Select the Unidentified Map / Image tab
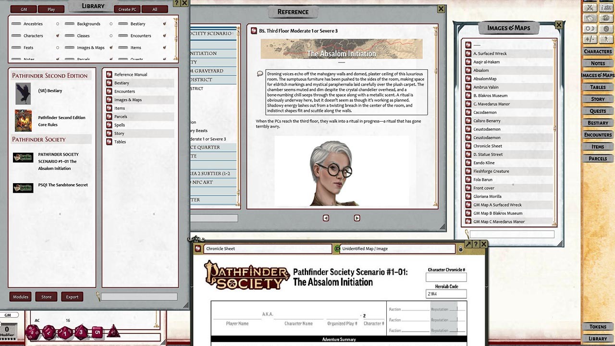The height and width of the screenshot is (346, 615). tap(395, 249)
